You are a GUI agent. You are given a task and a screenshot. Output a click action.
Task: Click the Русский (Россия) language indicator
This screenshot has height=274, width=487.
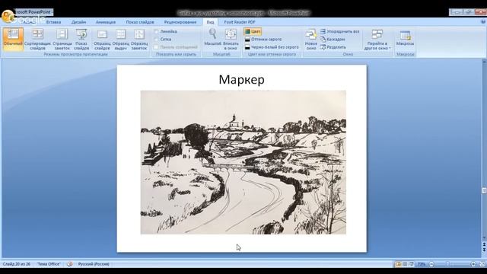coord(94,264)
